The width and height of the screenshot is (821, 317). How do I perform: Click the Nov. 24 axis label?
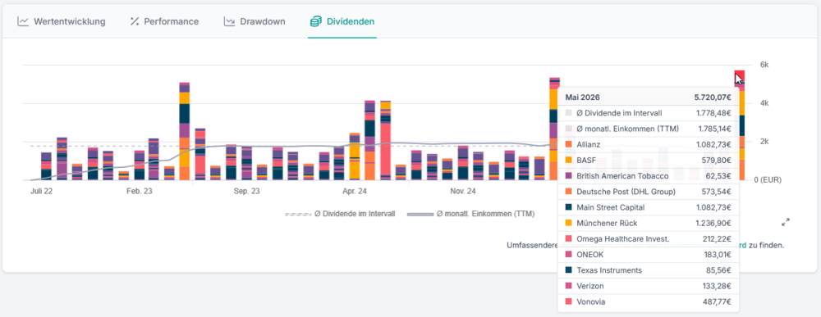[x=463, y=192]
